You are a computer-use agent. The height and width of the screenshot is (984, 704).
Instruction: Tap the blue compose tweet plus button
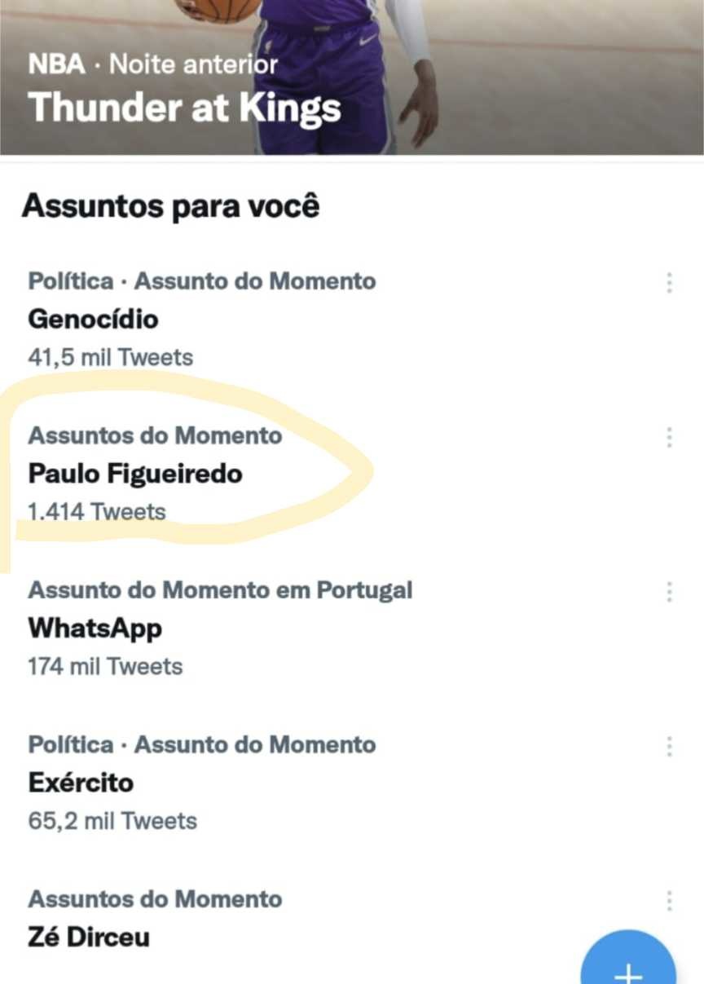click(628, 962)
